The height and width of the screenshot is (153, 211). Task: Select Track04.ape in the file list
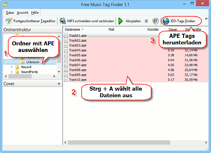click(78, 50)
